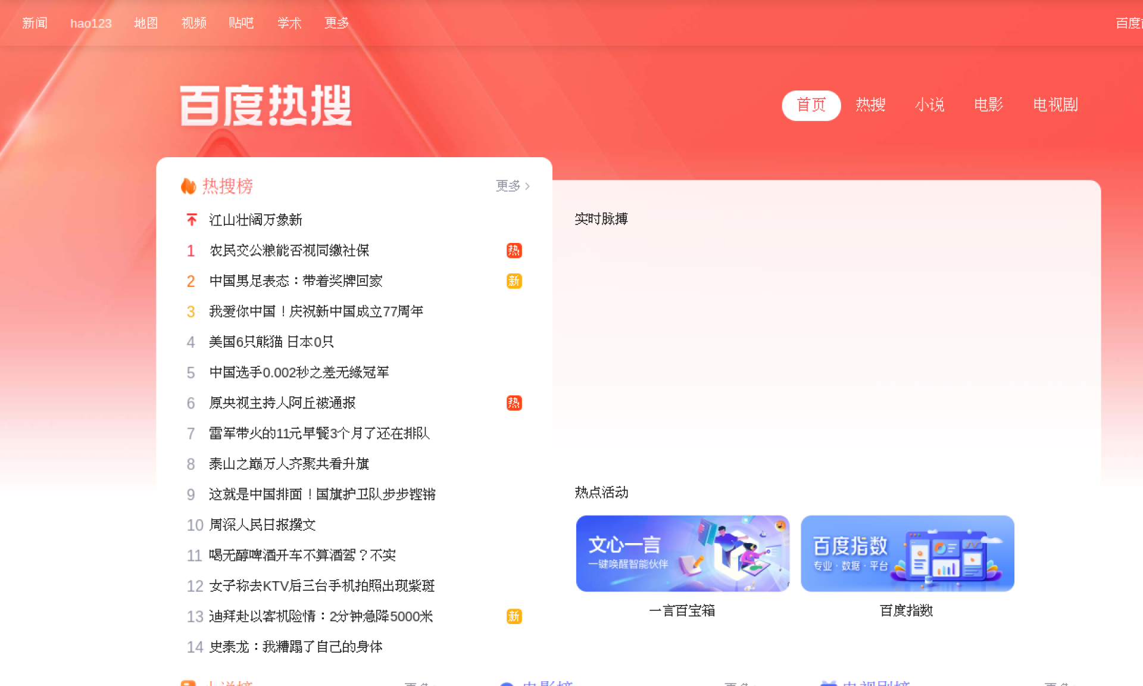Viewport: 1143px width, 686px height.
Task: Click the 一言百宝箱 caption link
Action: coord(682,611)
